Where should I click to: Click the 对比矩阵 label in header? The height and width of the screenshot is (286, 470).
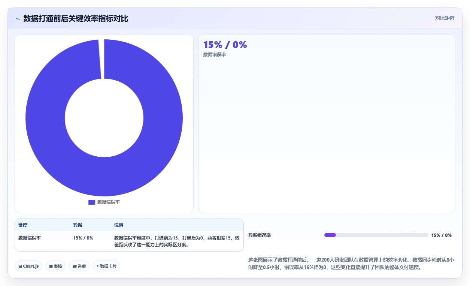click(x=445, y=18)
